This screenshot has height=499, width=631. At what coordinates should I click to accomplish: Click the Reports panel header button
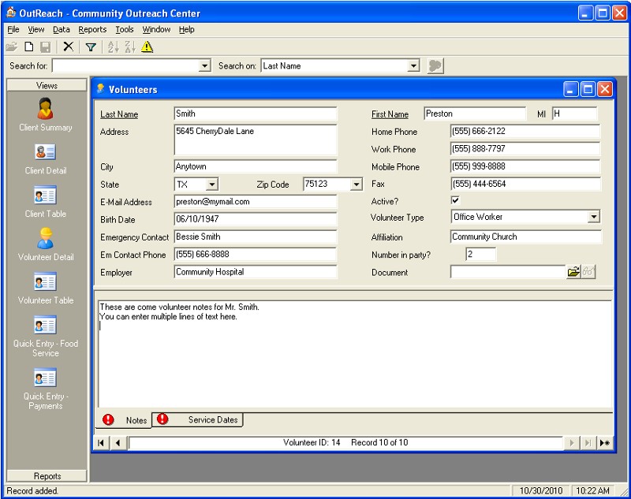point(47,476)
